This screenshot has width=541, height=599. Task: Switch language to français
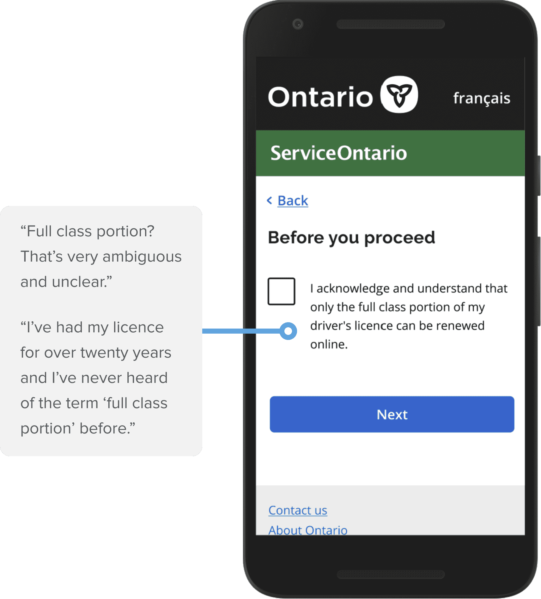(482, 98)
